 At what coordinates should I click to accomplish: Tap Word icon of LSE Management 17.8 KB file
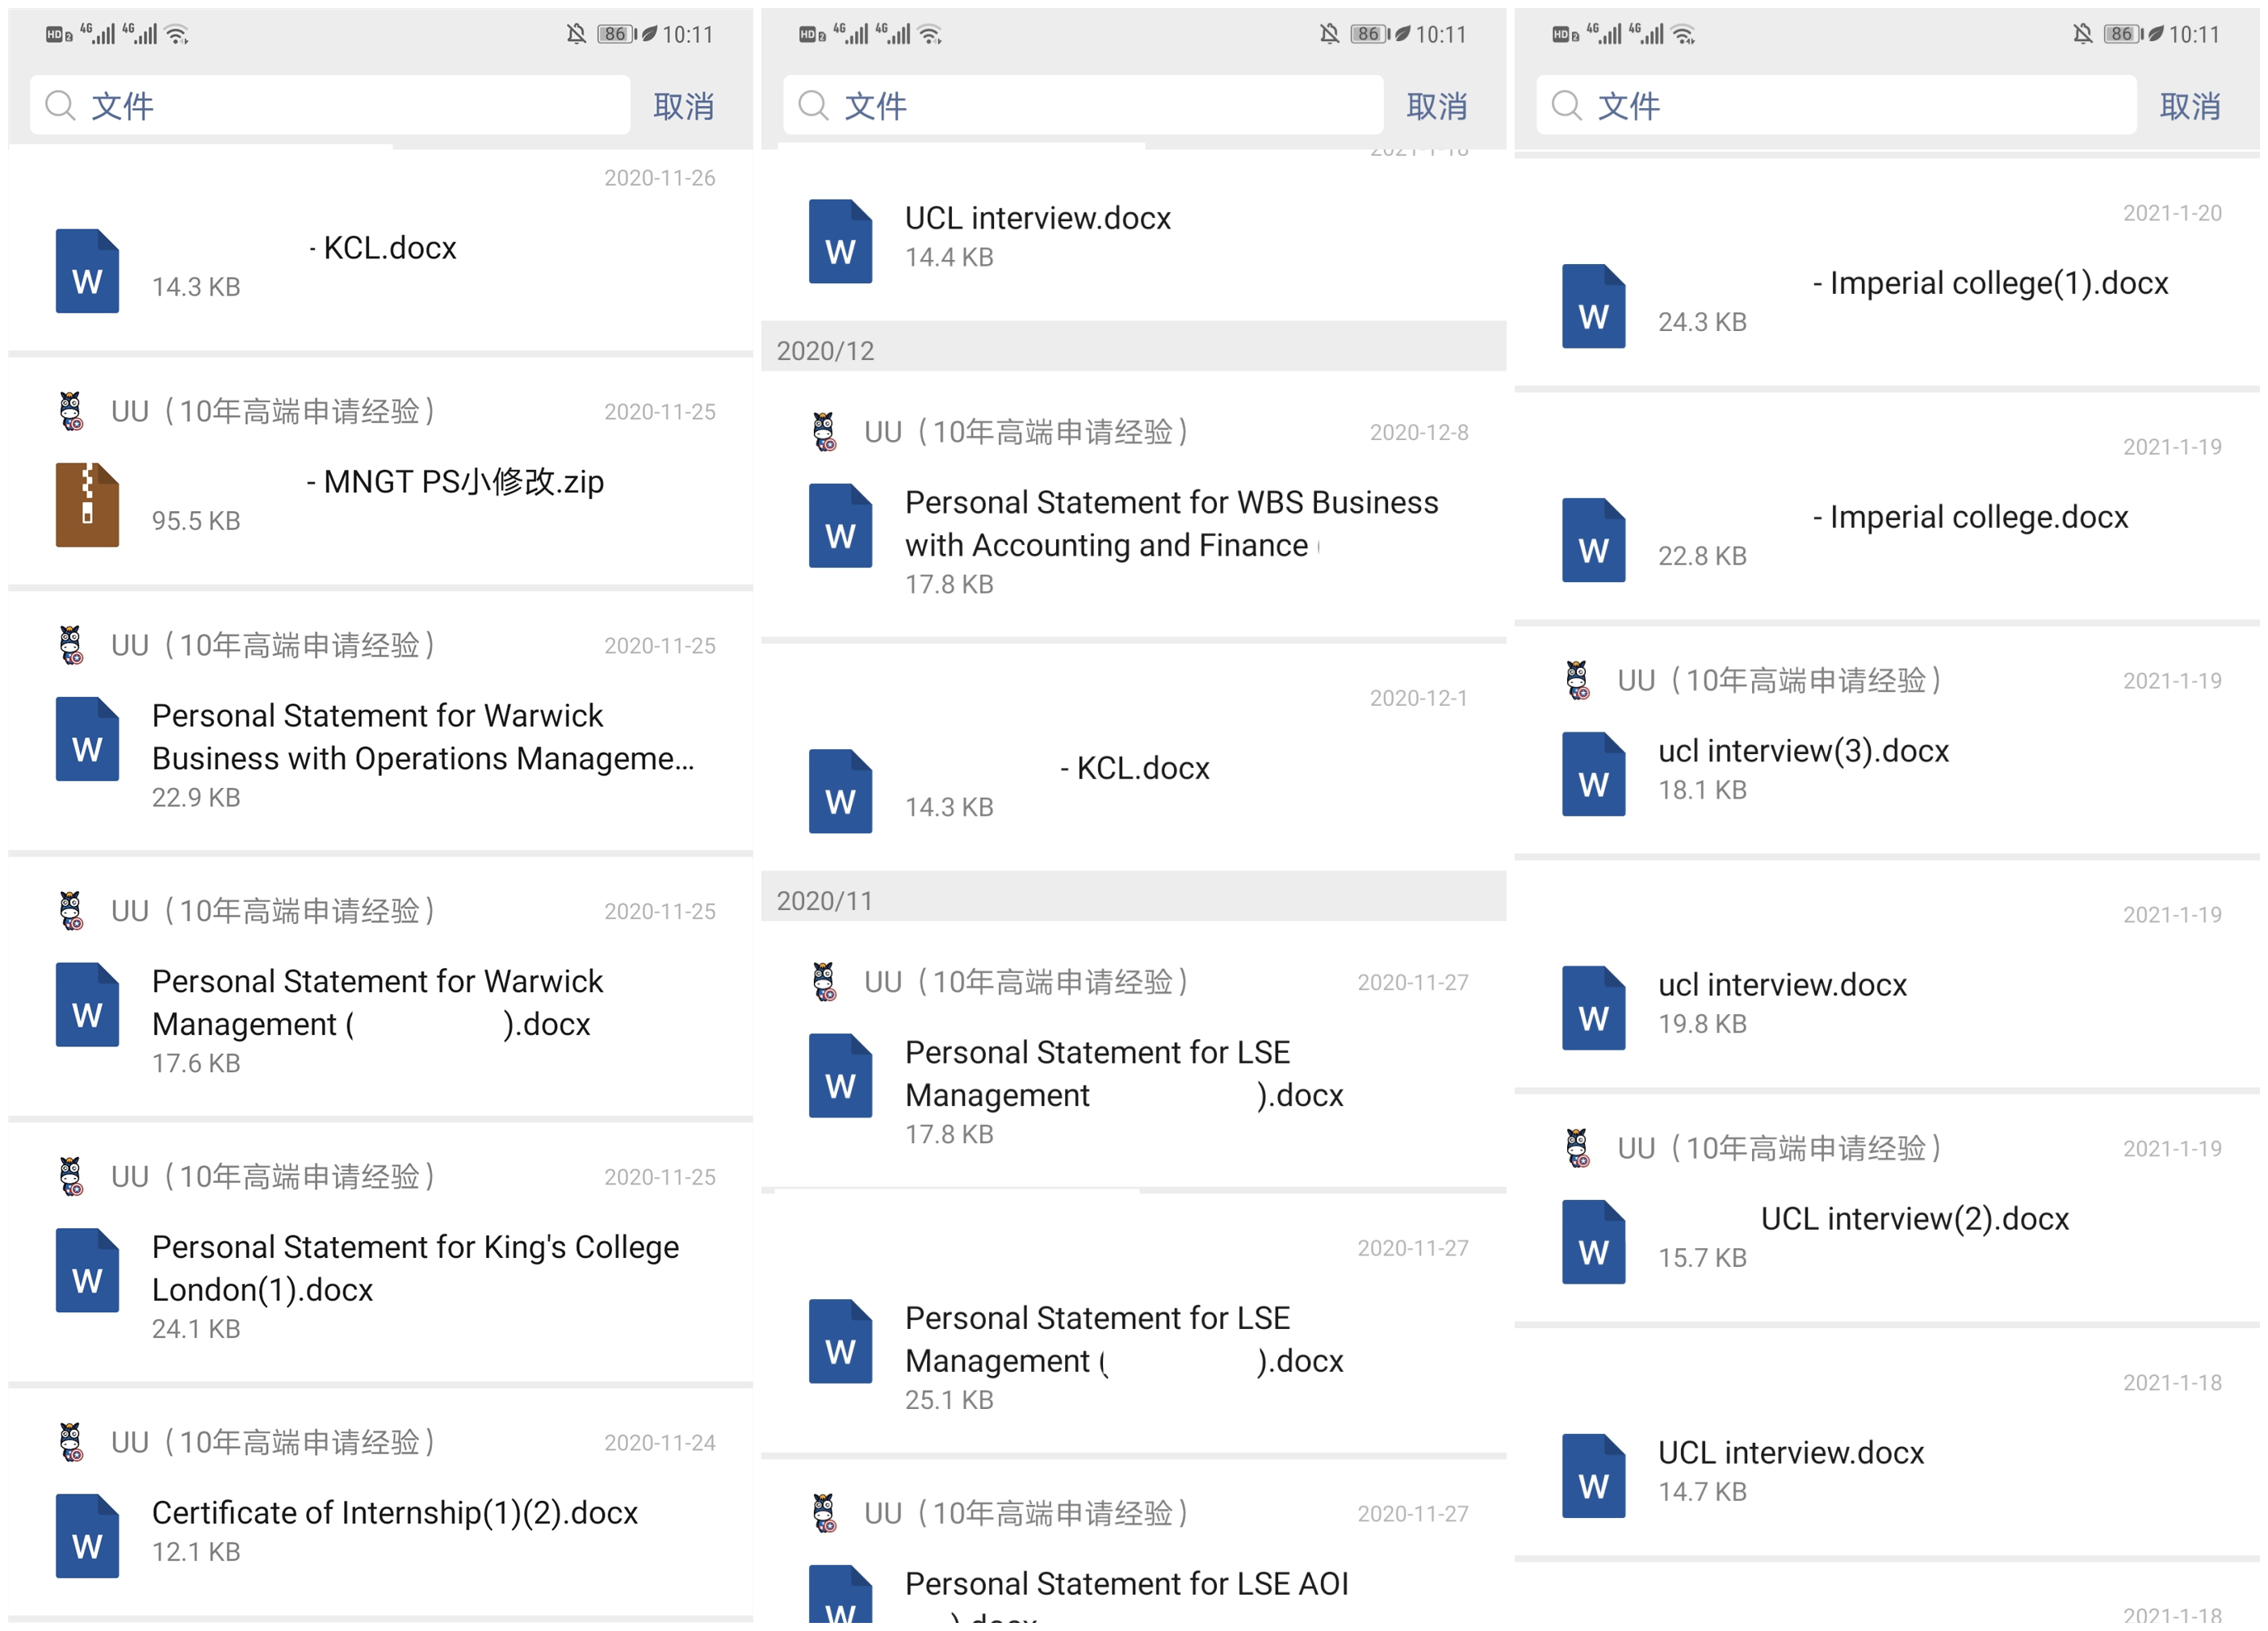(x=840, y=1076)
